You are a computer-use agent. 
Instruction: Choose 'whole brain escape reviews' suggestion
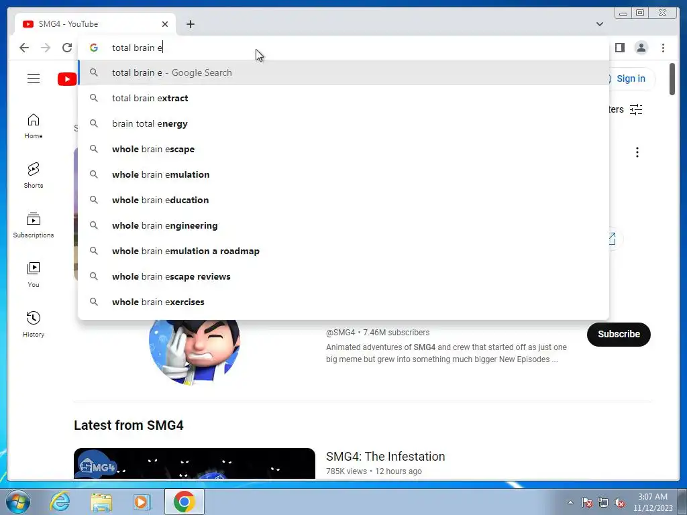coord(343,276)
